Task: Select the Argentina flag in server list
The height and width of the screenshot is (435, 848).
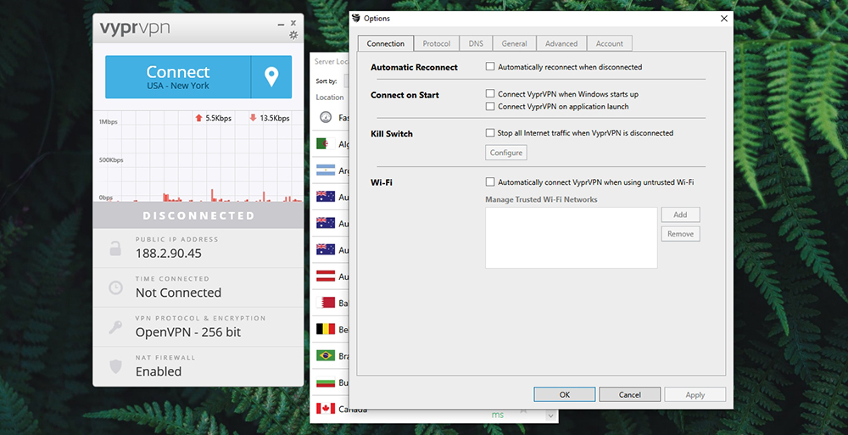Action: pos(326,170)
